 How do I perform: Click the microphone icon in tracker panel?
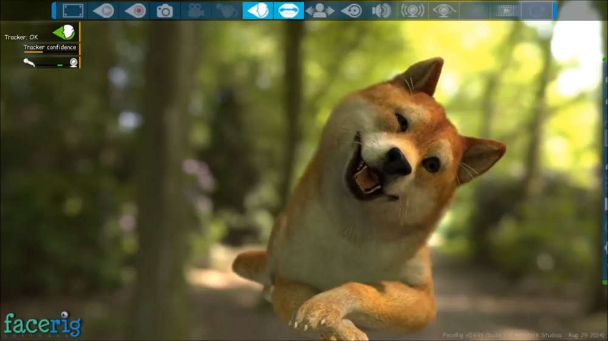click(29, 62)
